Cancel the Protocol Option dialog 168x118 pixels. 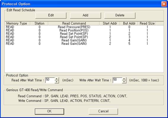(x=103, y=111)
